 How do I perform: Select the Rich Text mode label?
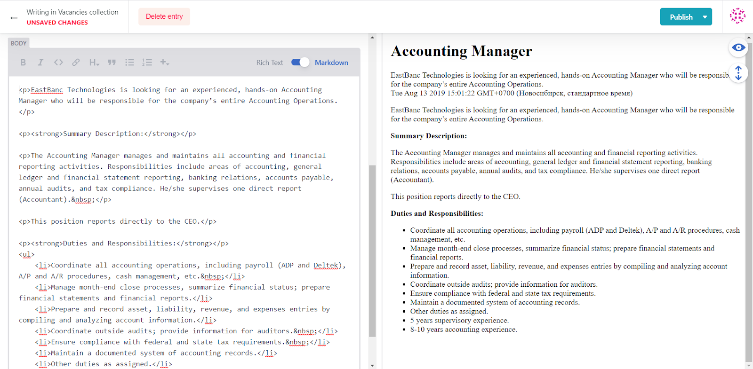click(x=270, y=63)
